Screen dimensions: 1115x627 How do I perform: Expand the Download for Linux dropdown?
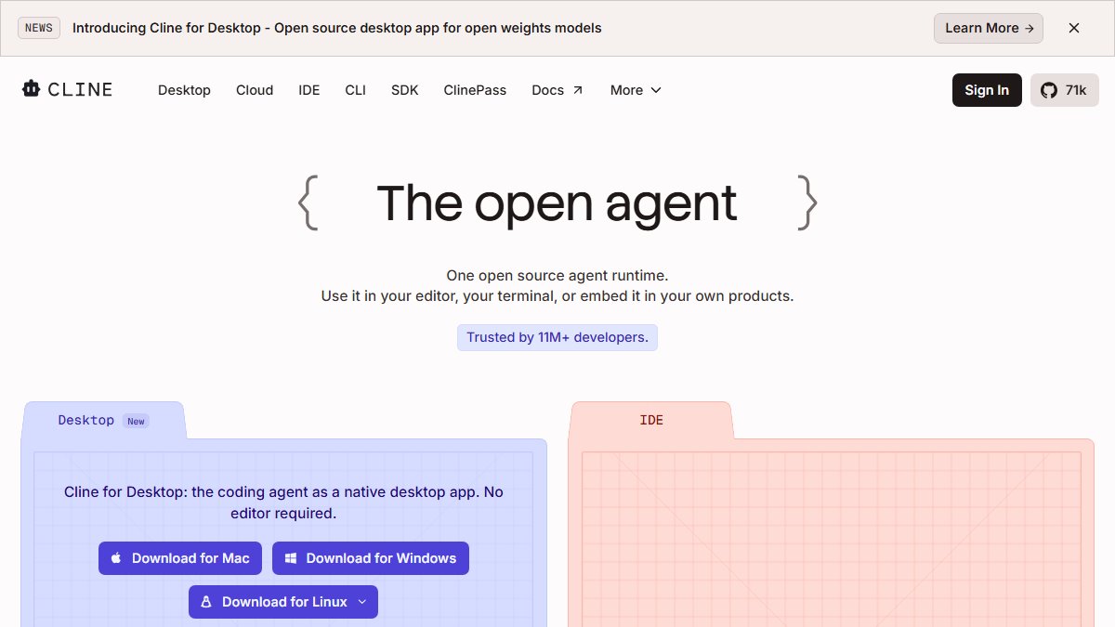(x=283, y=602)
